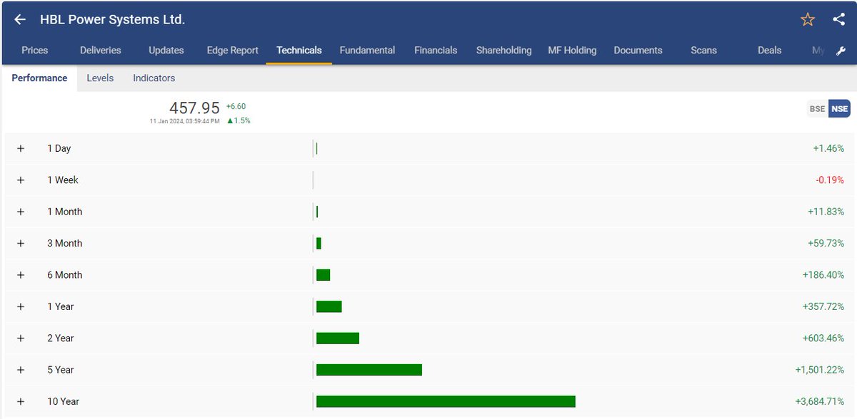857x419 pixels.
Task: Expand the 10 Year row
Action: pyautogui.click(x=21, y=401)
